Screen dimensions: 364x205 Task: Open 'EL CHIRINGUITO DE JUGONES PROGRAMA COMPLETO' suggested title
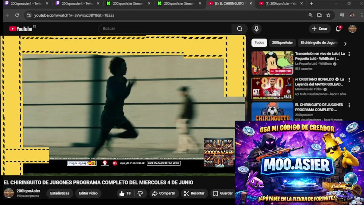pos(319,107)
